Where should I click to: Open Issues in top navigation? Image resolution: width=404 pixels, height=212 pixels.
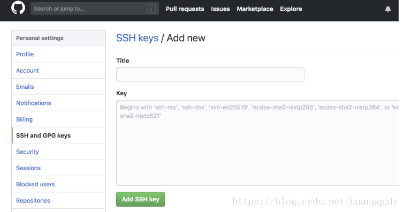tap(220, 9)
